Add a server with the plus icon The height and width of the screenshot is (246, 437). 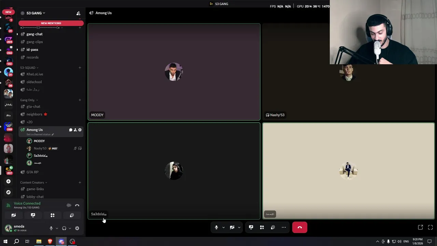9,181
